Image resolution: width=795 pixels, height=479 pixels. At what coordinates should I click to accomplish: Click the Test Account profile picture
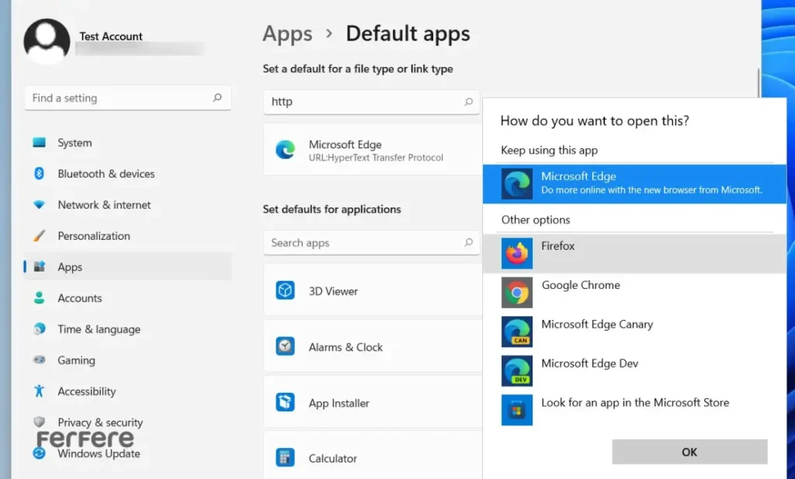47,42
